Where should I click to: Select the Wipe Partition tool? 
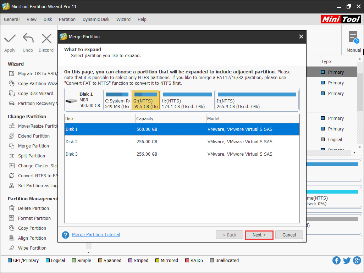(32, 248)
